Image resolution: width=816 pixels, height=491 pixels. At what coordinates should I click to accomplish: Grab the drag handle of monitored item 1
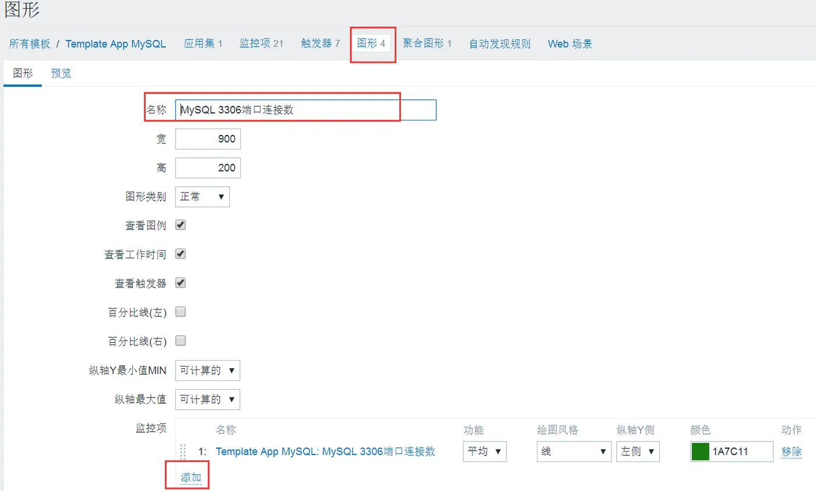[x=183, y=452]
